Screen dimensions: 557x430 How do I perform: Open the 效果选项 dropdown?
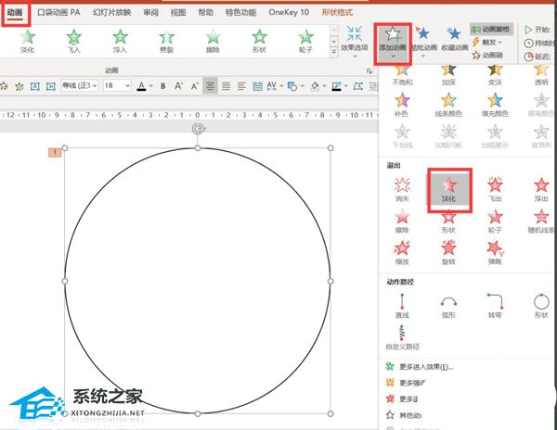click(x=355, y=42)
